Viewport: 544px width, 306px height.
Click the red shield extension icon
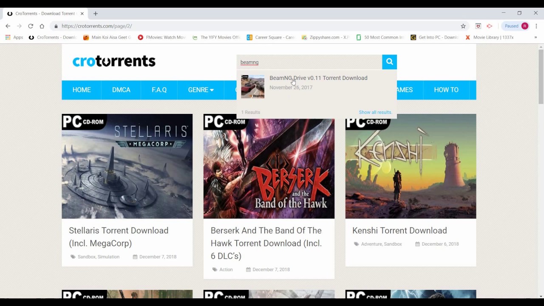click(478, 26)
